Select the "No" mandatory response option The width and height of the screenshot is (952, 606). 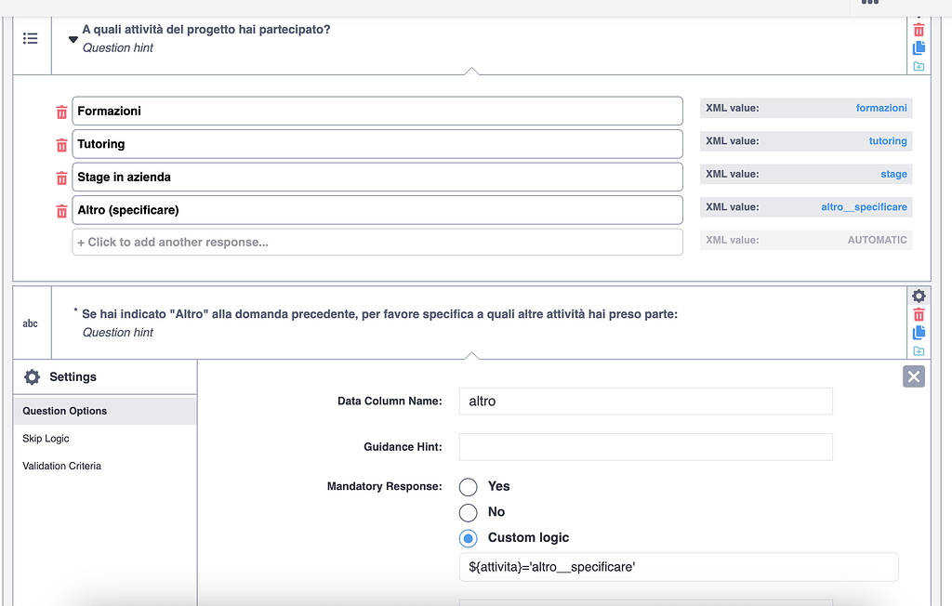468,512
